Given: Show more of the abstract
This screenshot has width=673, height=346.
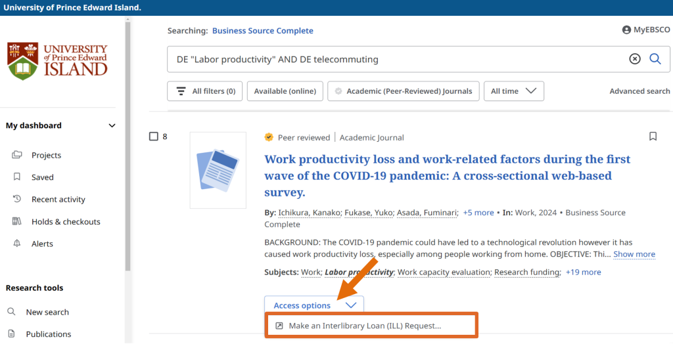Looking at the screenshot, I should pyautogui.click(x=634, y=254).
